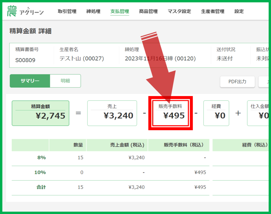
Task: Select the サマリー tab
Action: click(x=30, y=81)
